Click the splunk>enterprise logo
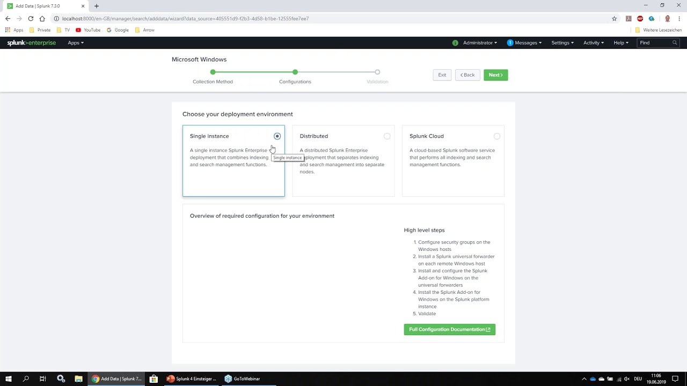Image resolution: width=687 pixels, height=386 pixels. click(x=31, y=43)
